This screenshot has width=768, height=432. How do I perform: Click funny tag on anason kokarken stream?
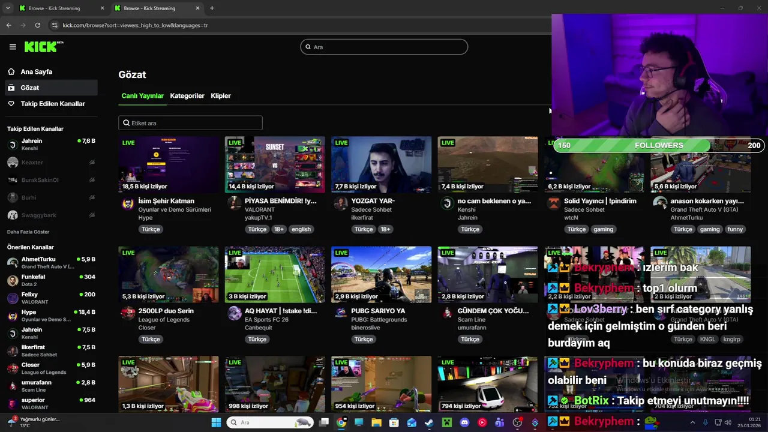coord(735,229)
